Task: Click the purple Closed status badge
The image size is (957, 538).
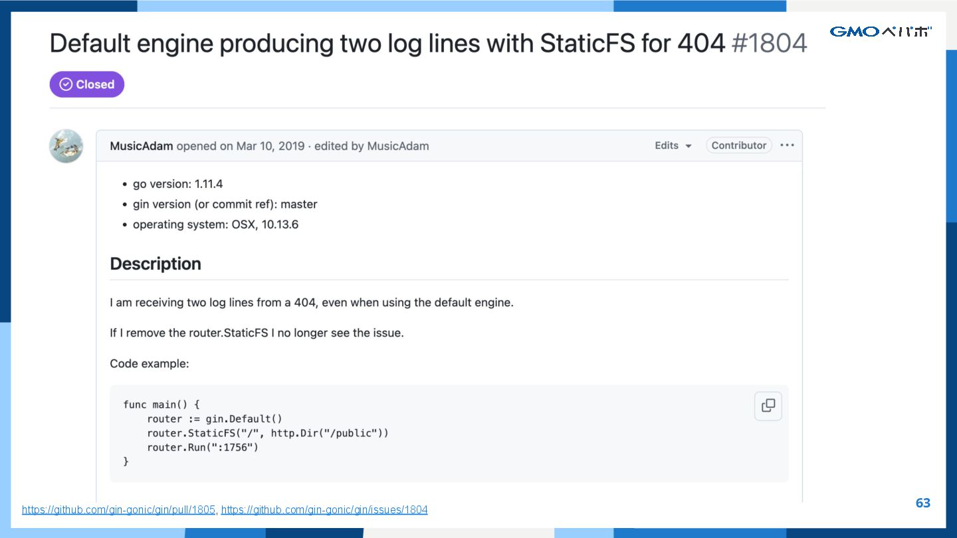Action: click(x=87, y=84)
